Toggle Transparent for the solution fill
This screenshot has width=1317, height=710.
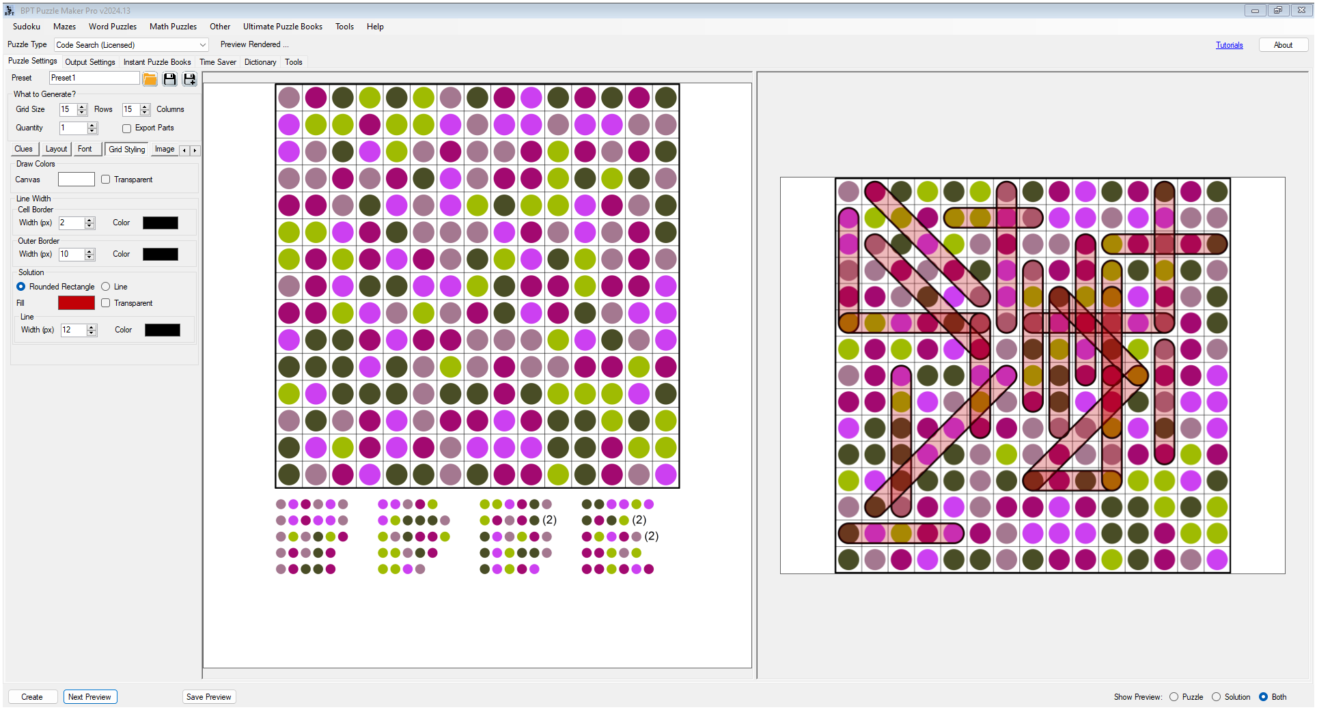[106, 302]
